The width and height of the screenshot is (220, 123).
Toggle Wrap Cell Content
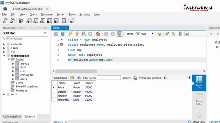[x=165, y=78]
